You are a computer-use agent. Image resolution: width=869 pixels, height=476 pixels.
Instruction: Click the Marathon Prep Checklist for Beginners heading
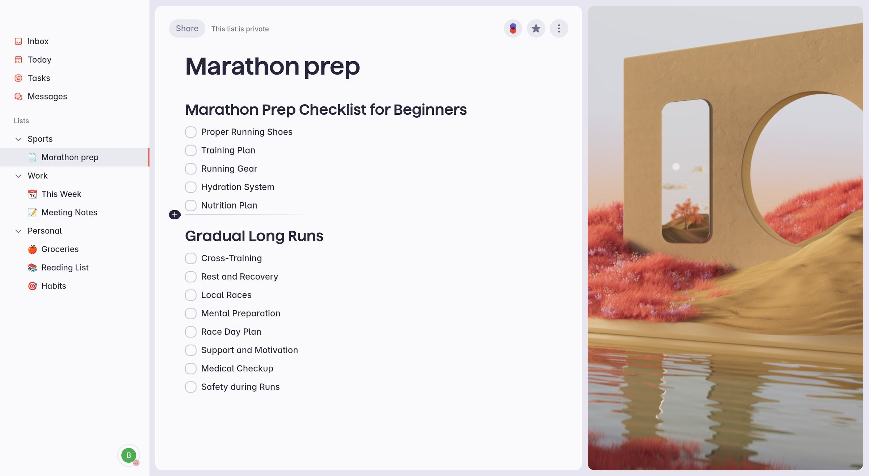pos(326,110)
